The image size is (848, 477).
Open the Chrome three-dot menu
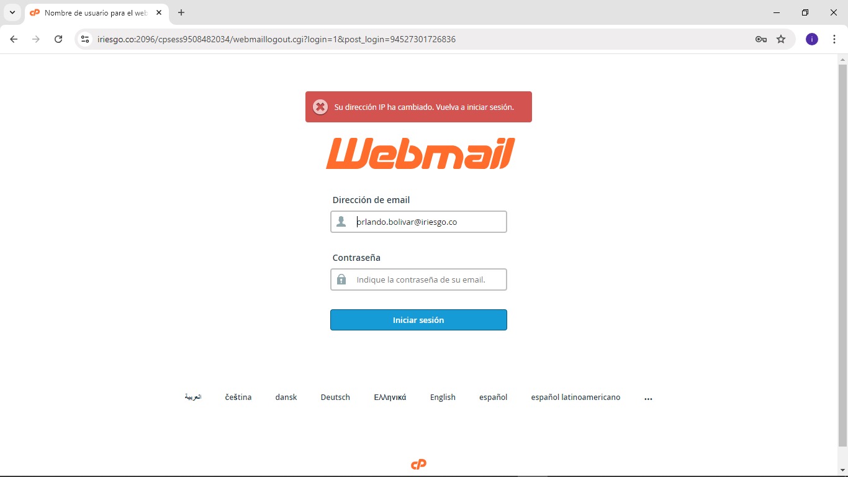834,39
